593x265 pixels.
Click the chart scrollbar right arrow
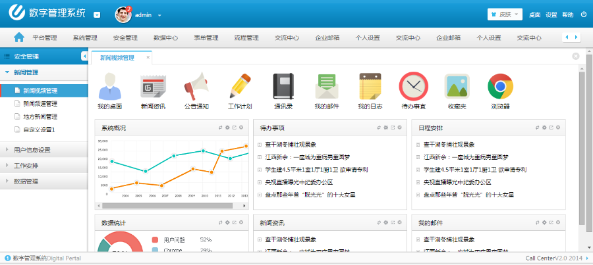[x=244, y=206]
